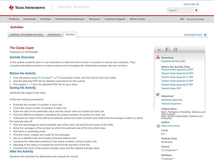Click the Activity Overview heading
Viewport: 214px width, 160px height.
pos(22,57)
